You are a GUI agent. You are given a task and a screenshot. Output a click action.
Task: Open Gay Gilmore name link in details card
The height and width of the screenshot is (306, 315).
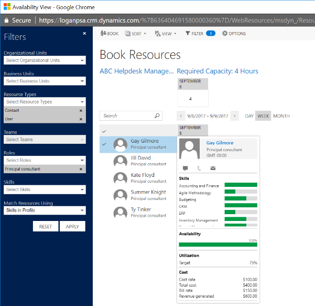point(220,143)
